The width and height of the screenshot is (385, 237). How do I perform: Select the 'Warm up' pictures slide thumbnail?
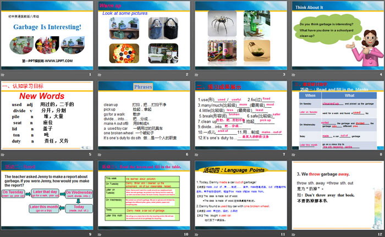tap(144, 35)
